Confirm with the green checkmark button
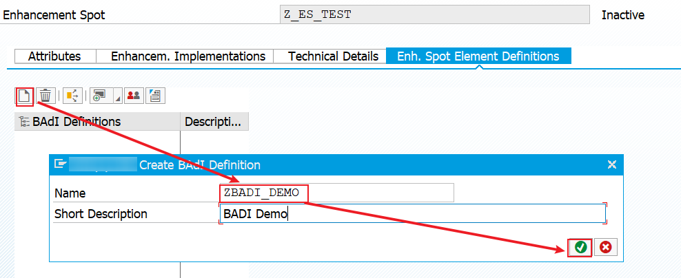The width and height of the screenshot is (681, 278). click(580, 247)
